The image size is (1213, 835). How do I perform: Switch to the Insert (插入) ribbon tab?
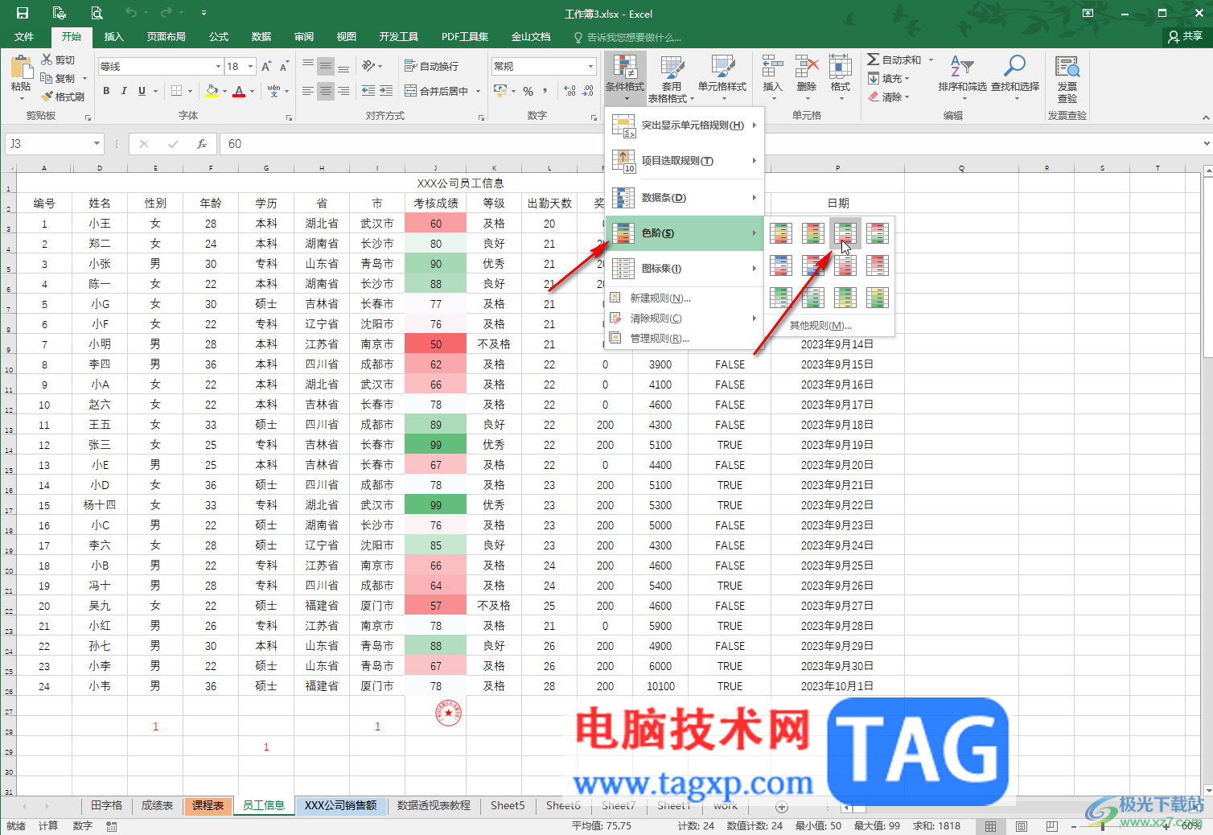(114, 37)
